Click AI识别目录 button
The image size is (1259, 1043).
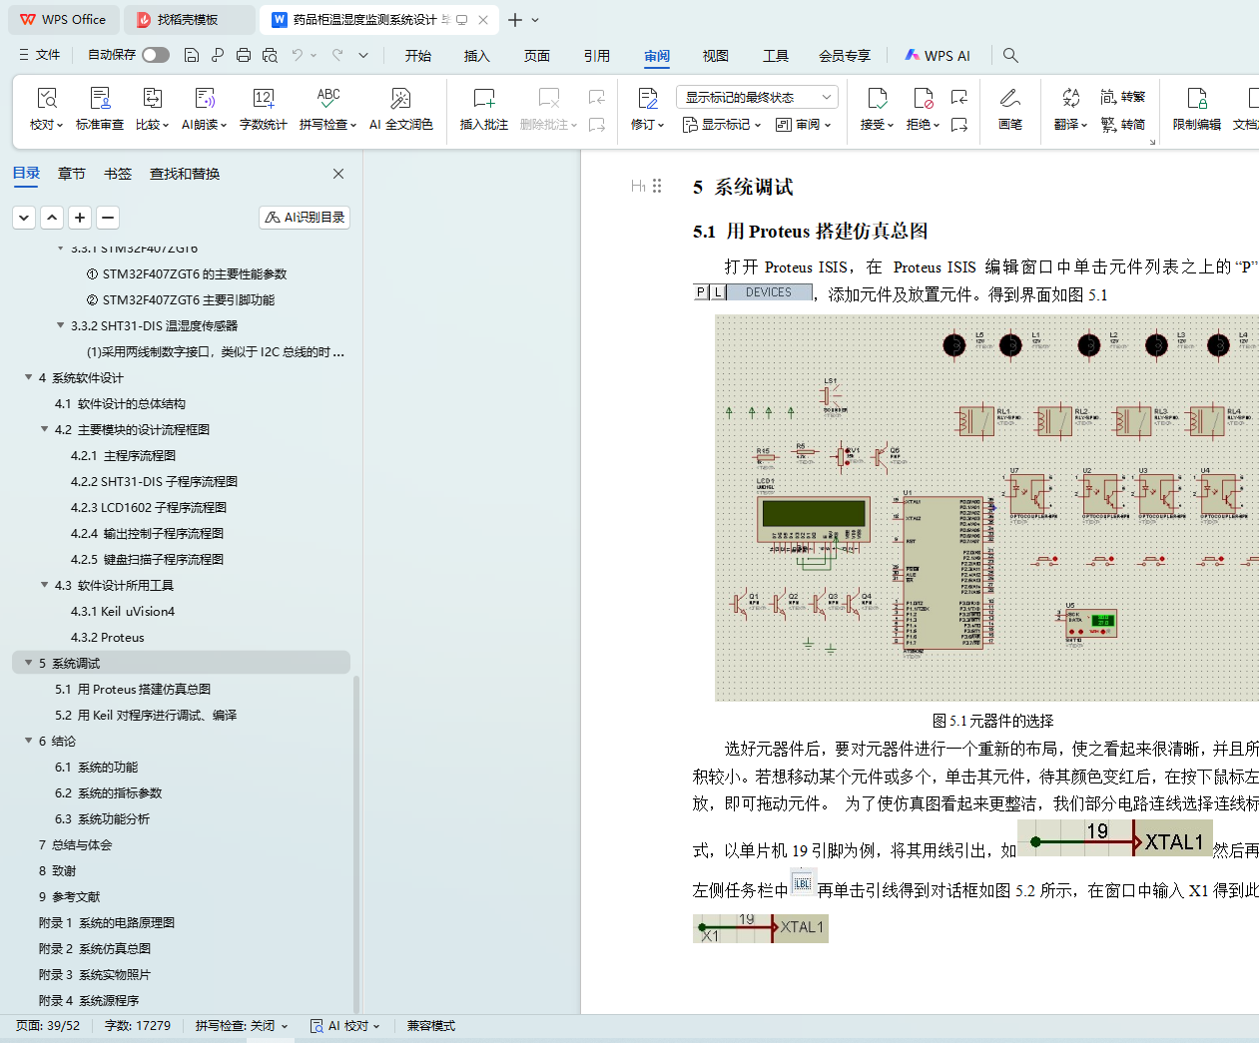click(305, 217)
